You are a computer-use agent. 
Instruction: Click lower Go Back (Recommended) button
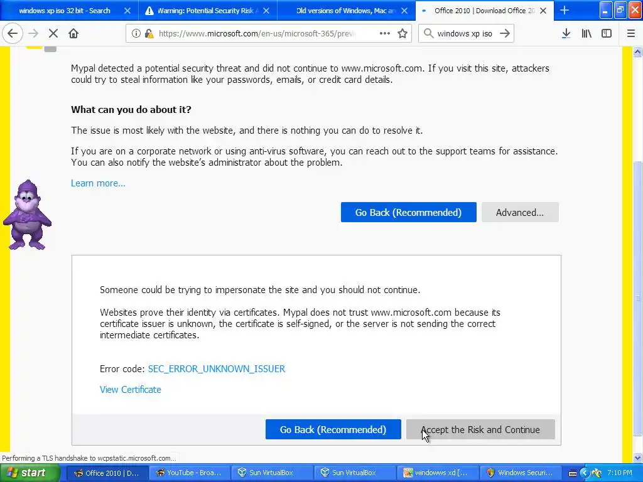click(333, 429)
